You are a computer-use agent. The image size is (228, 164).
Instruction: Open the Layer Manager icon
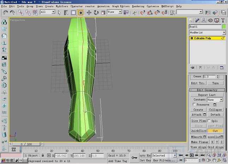click(x=223, y=13)
